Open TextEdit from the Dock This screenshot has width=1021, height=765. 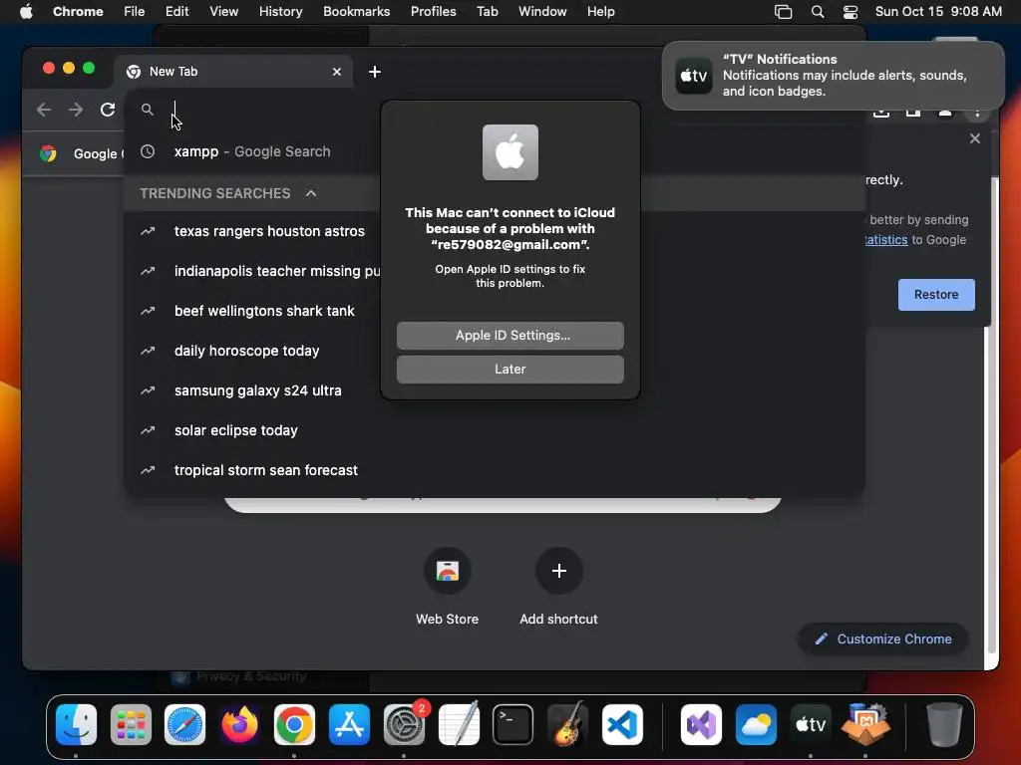(459, 724)
